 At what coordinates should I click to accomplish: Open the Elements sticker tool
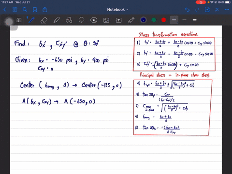94,20
